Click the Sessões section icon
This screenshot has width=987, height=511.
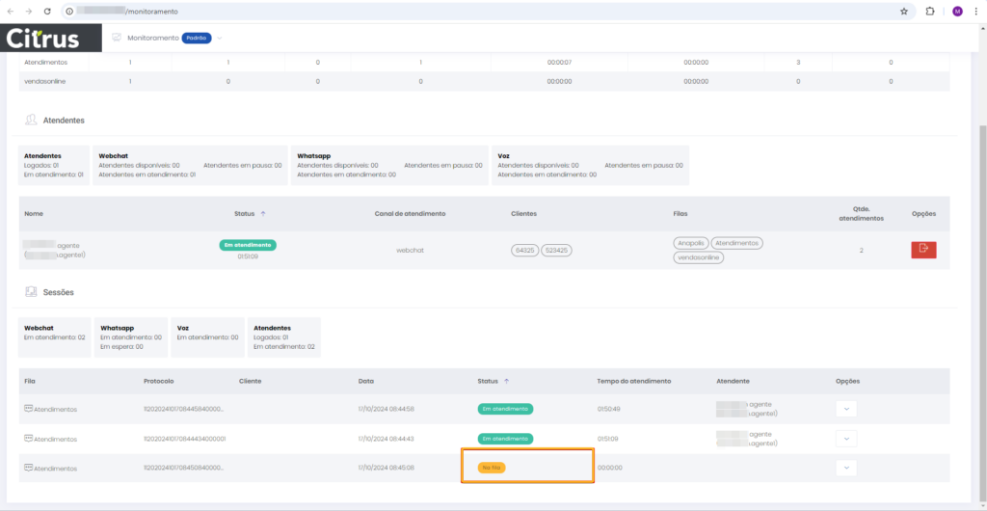[x=31, y=291]
